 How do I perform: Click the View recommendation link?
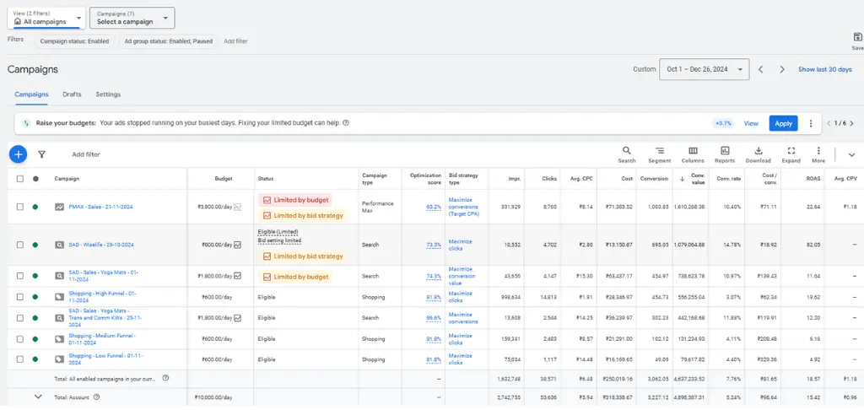tap(751, 123)
